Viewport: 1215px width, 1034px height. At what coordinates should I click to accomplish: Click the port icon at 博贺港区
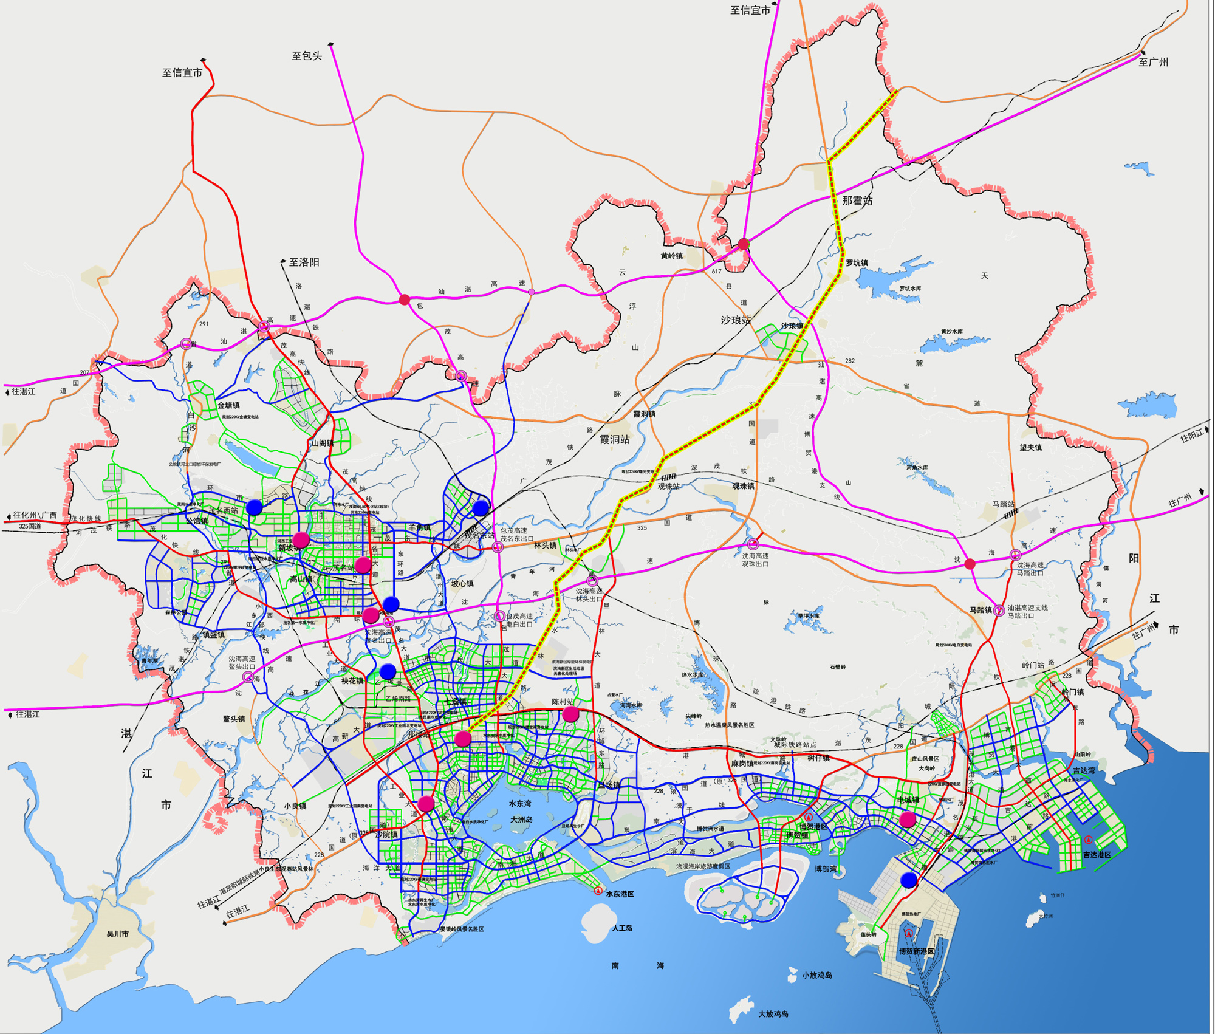coord(809,818)
